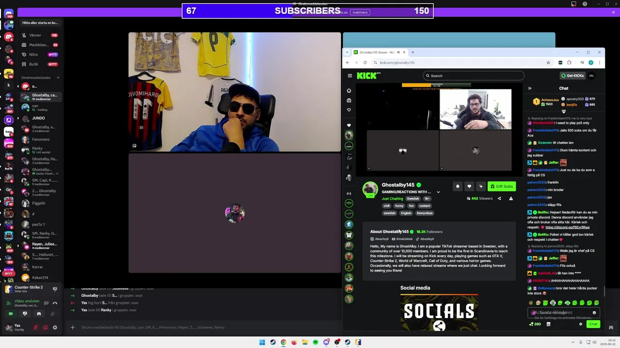Reload the Kick page in Chrome
Screen dimensions: 620x348
365,62
